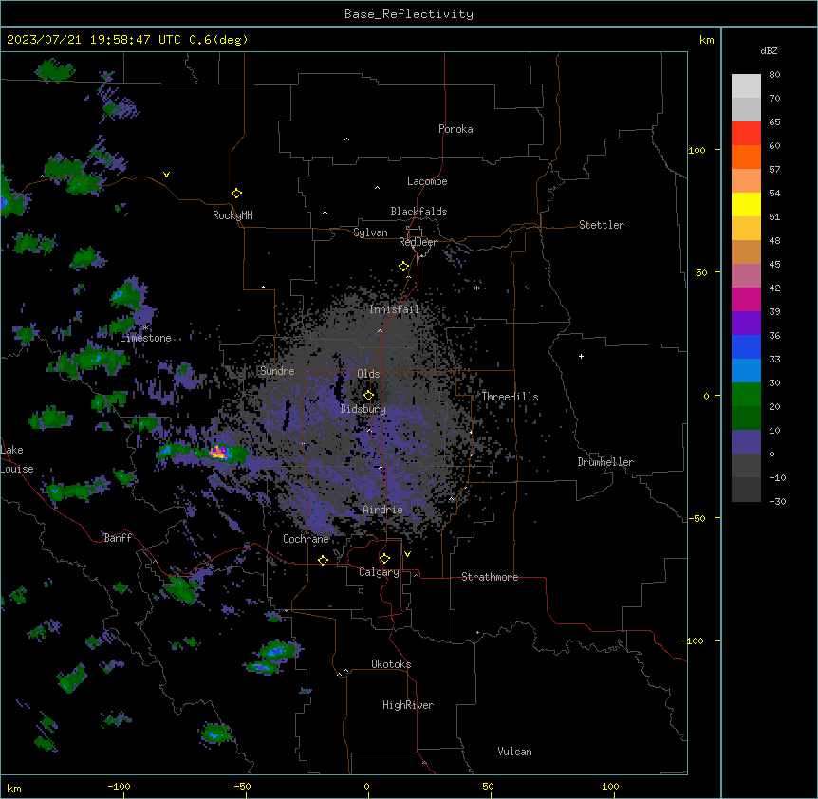The image size is (818, 799).
Task: Click the Sylvan label
Action: pyautogui.click(x=370, y=232)
